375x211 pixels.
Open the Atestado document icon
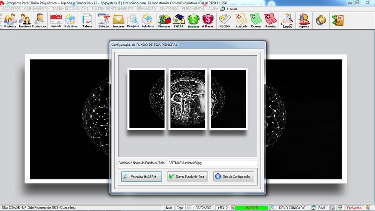[x=241, y=21]
